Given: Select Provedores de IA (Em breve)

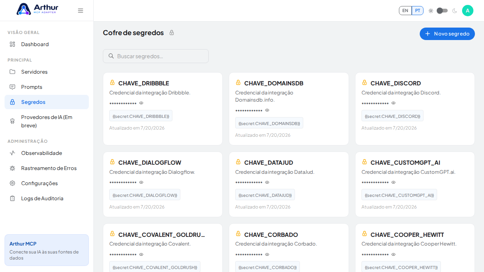Looking at the screenshot, I should (x=47, y=121).
